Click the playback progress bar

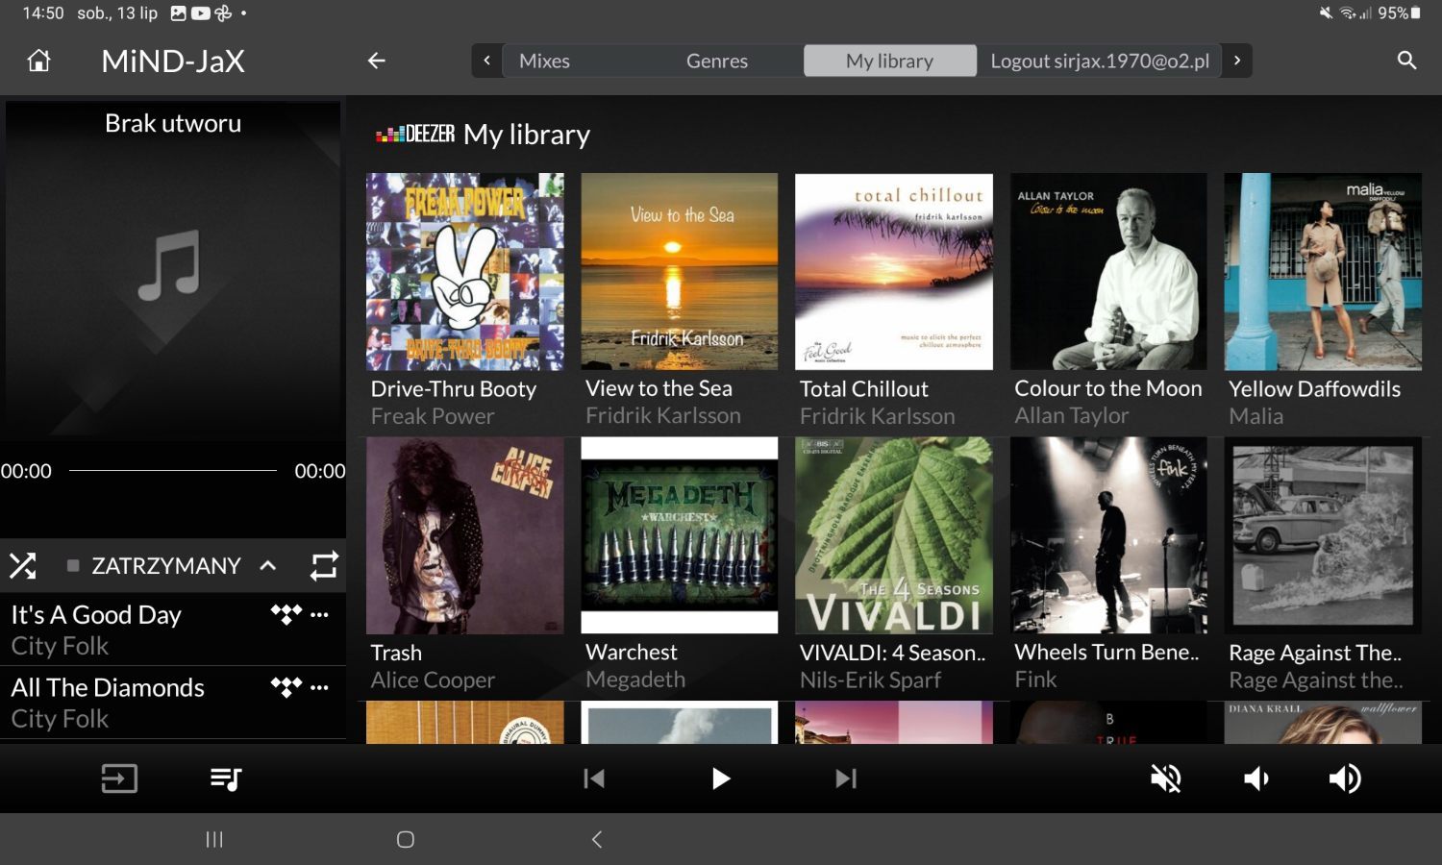pyautogui.click(x=173, y=471)
